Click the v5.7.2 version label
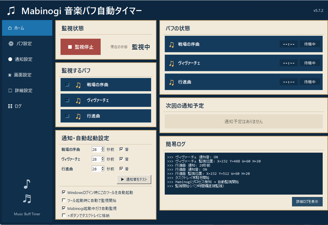Screen dimensions: 328x225 point(318,10)
